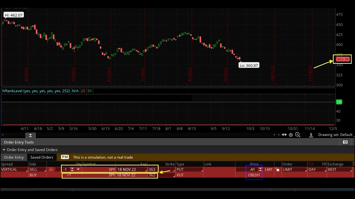Open the PUT type dropdown on SELL row
The height and width of the screenshot is (199, 355).
coord(189,169)
